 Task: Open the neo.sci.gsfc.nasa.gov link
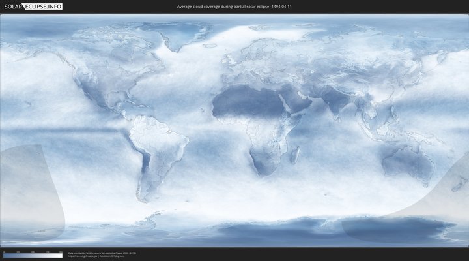(85, 256)
